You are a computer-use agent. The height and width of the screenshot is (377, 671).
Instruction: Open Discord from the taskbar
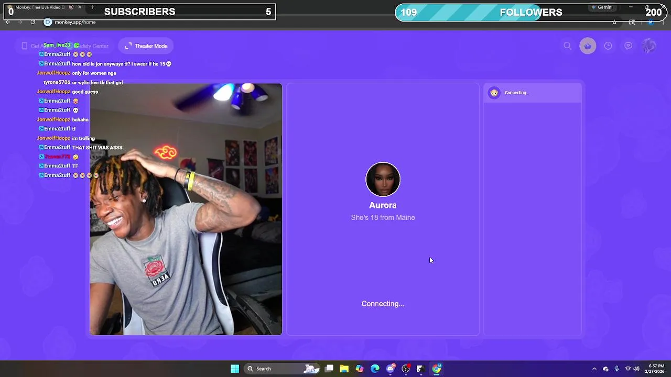(391, 369)
